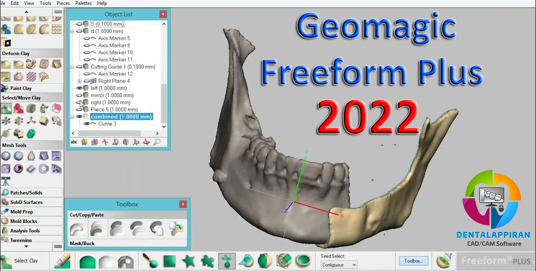536x271 pixels.
Task: Click the tripod scanner icon under Mesh Tools
Action: coord(6,181)
